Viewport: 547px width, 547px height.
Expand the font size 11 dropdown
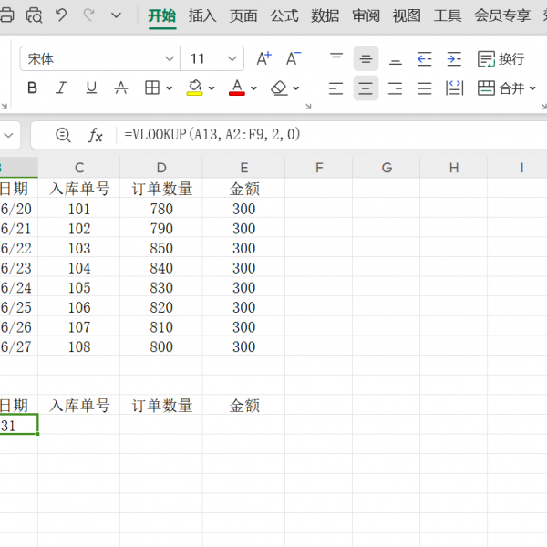[232, 58]
